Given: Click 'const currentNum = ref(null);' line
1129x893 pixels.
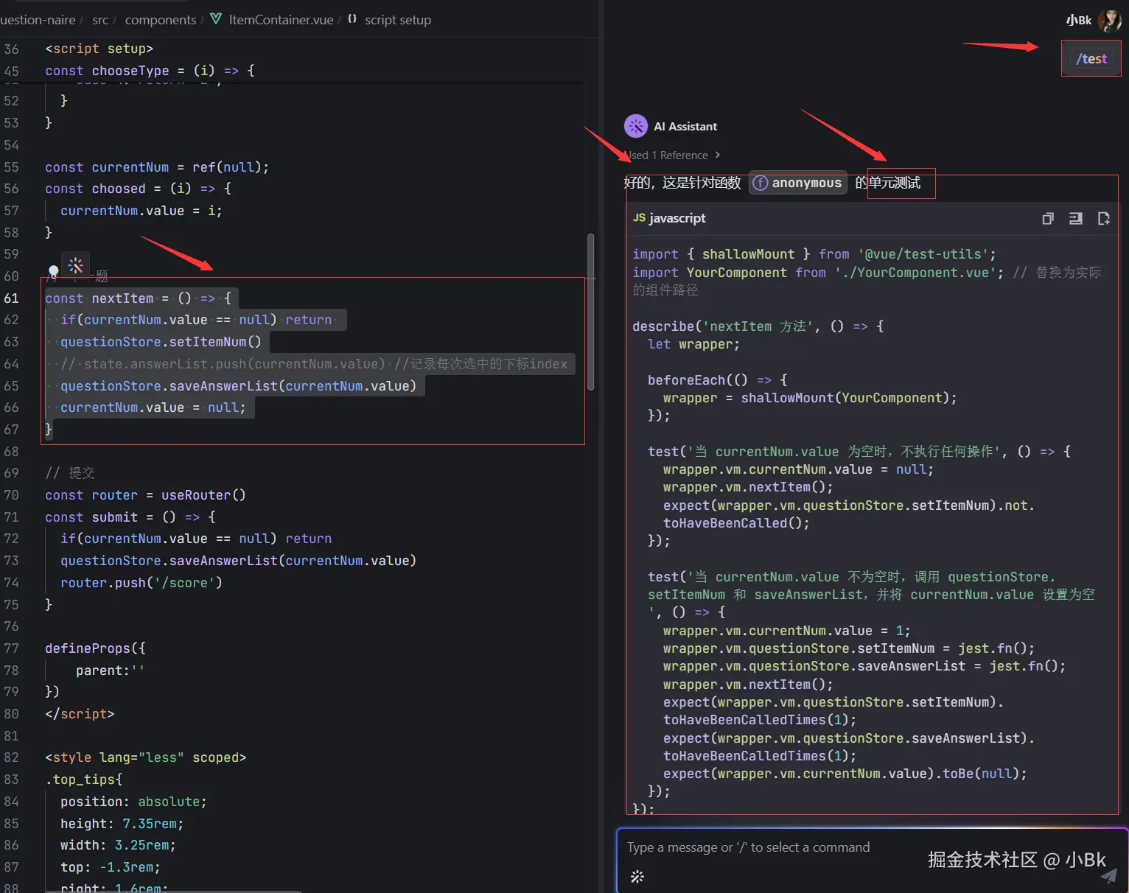Looking at the screenshot, I should pyautogui.click(x=157, y=167).
